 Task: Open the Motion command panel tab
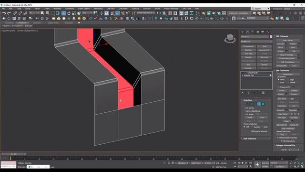click(x=257, y=32)
